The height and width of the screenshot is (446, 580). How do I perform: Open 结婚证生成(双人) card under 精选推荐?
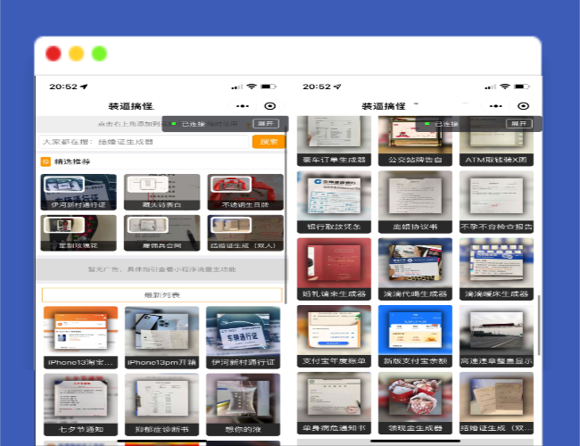pos(245,233)
